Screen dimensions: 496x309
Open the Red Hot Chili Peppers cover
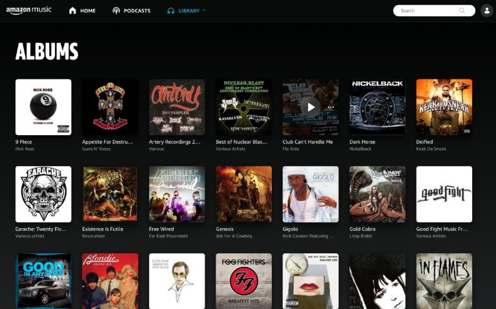[311, 281]
